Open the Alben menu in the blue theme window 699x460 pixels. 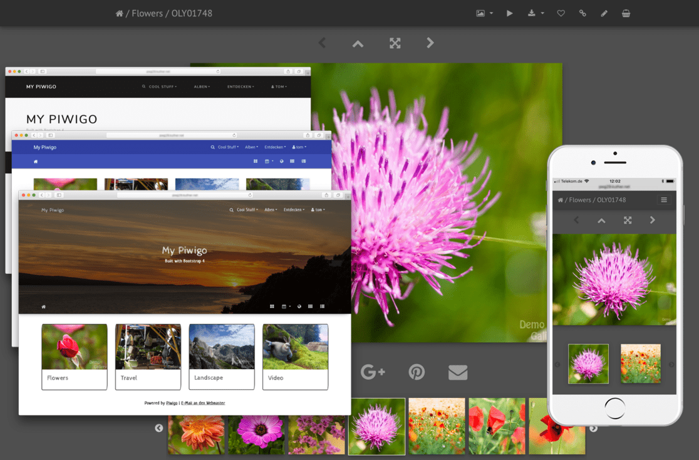click(251, 147)
